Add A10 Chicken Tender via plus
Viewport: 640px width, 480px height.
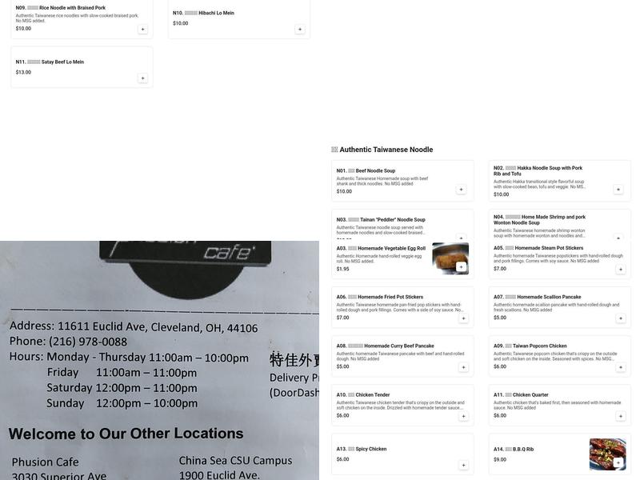(461, 414)
